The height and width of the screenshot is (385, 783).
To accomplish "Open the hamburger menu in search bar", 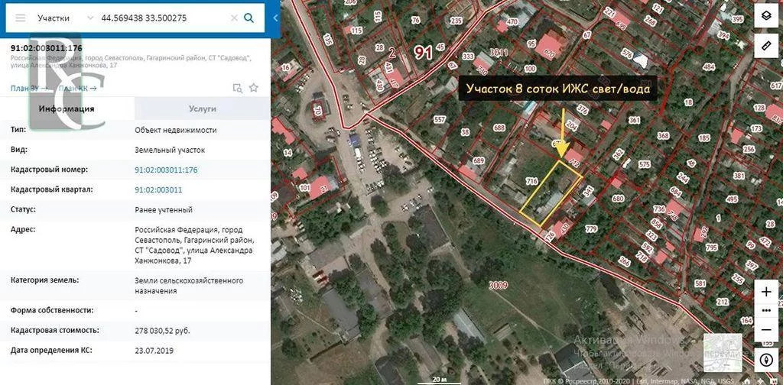I will pos(21,18).
